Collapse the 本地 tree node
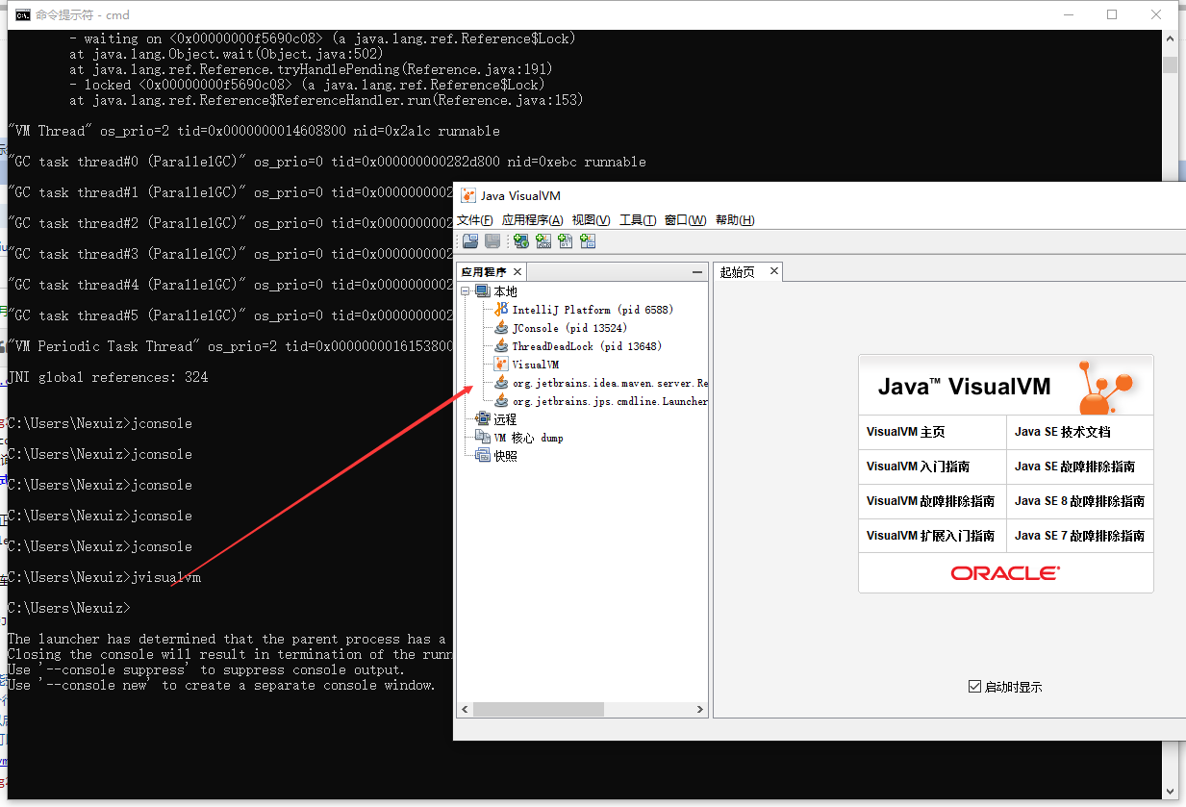 [466, 290]
